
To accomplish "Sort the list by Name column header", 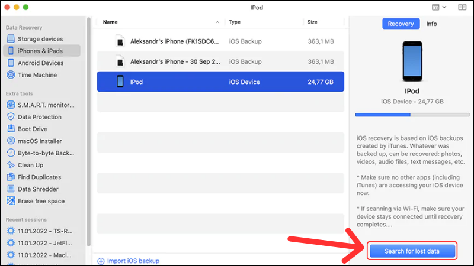I will coord(110,22).
